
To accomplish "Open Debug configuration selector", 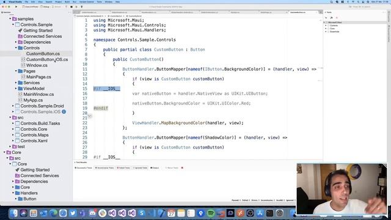I will click(45, 7).
